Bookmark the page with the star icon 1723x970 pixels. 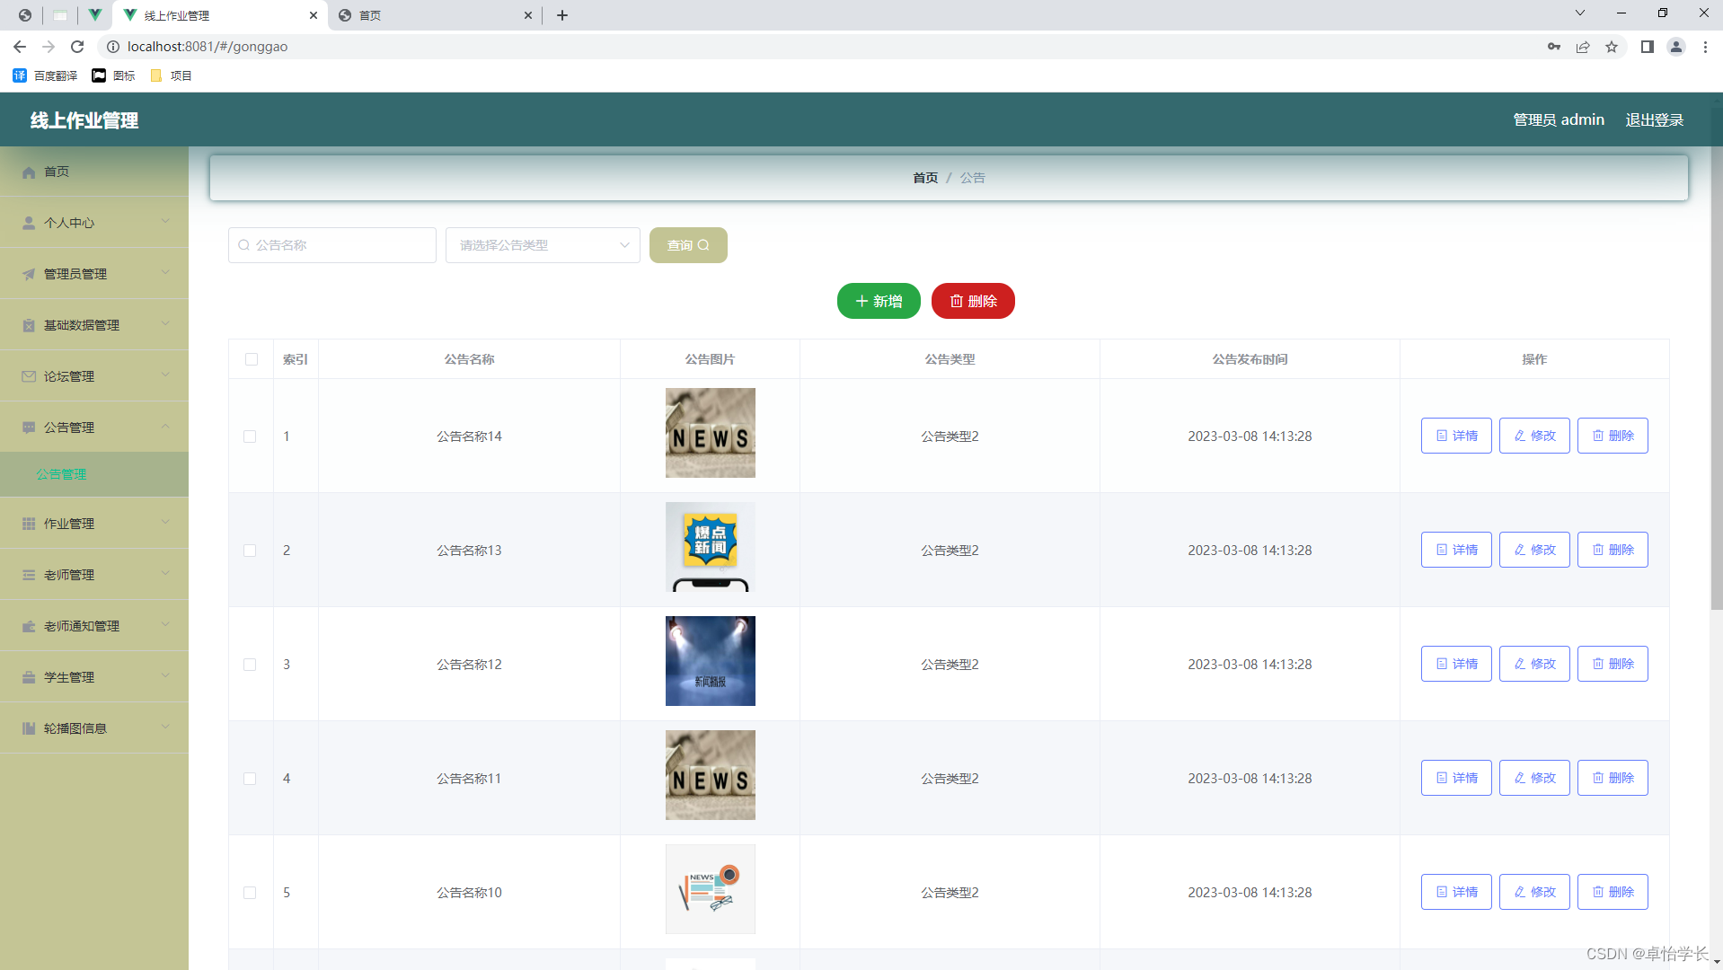click(1612, 47)
